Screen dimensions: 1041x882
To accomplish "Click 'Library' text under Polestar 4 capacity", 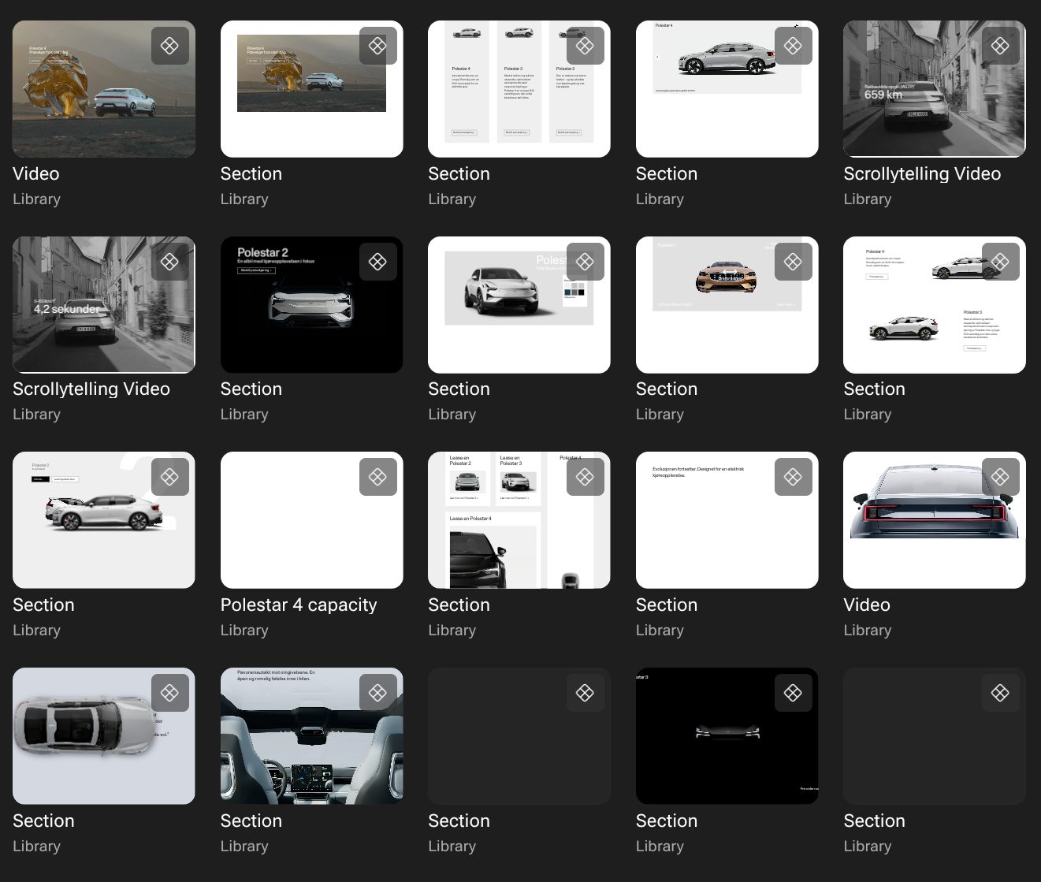I will pyautogui.click(x=244, y=630).
